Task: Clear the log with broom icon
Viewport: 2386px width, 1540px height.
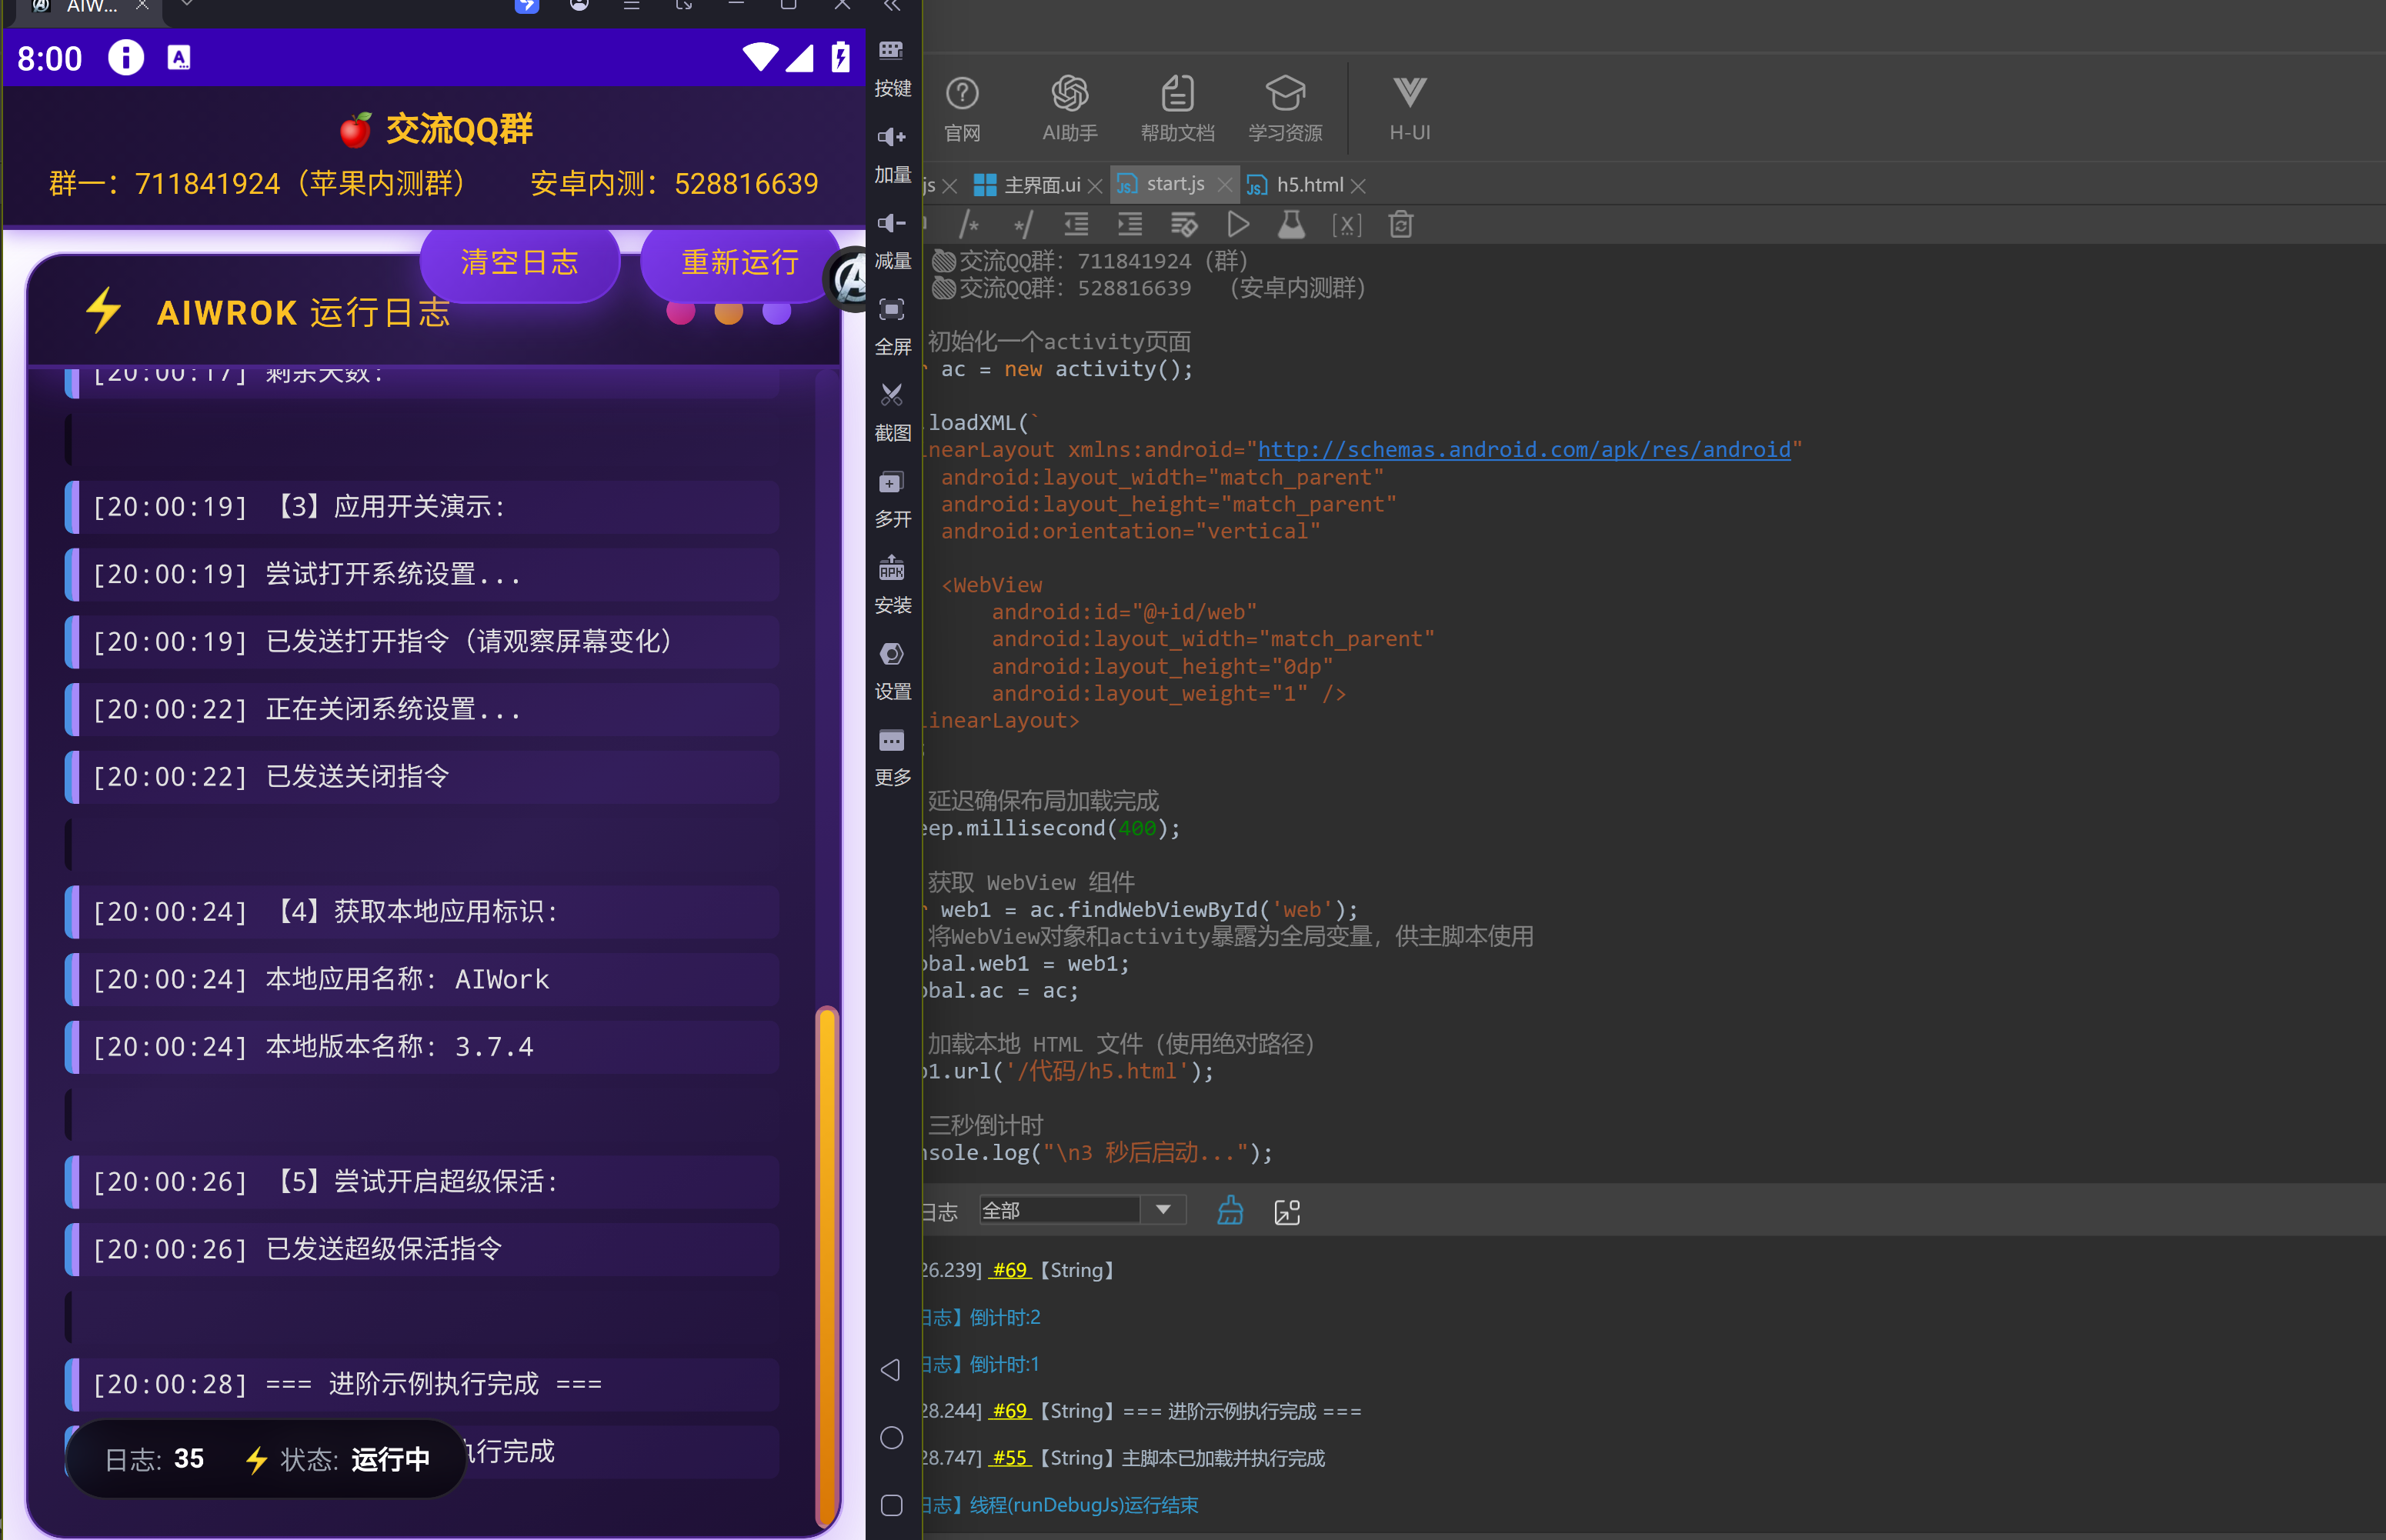Action: tap(1230, 1211)
